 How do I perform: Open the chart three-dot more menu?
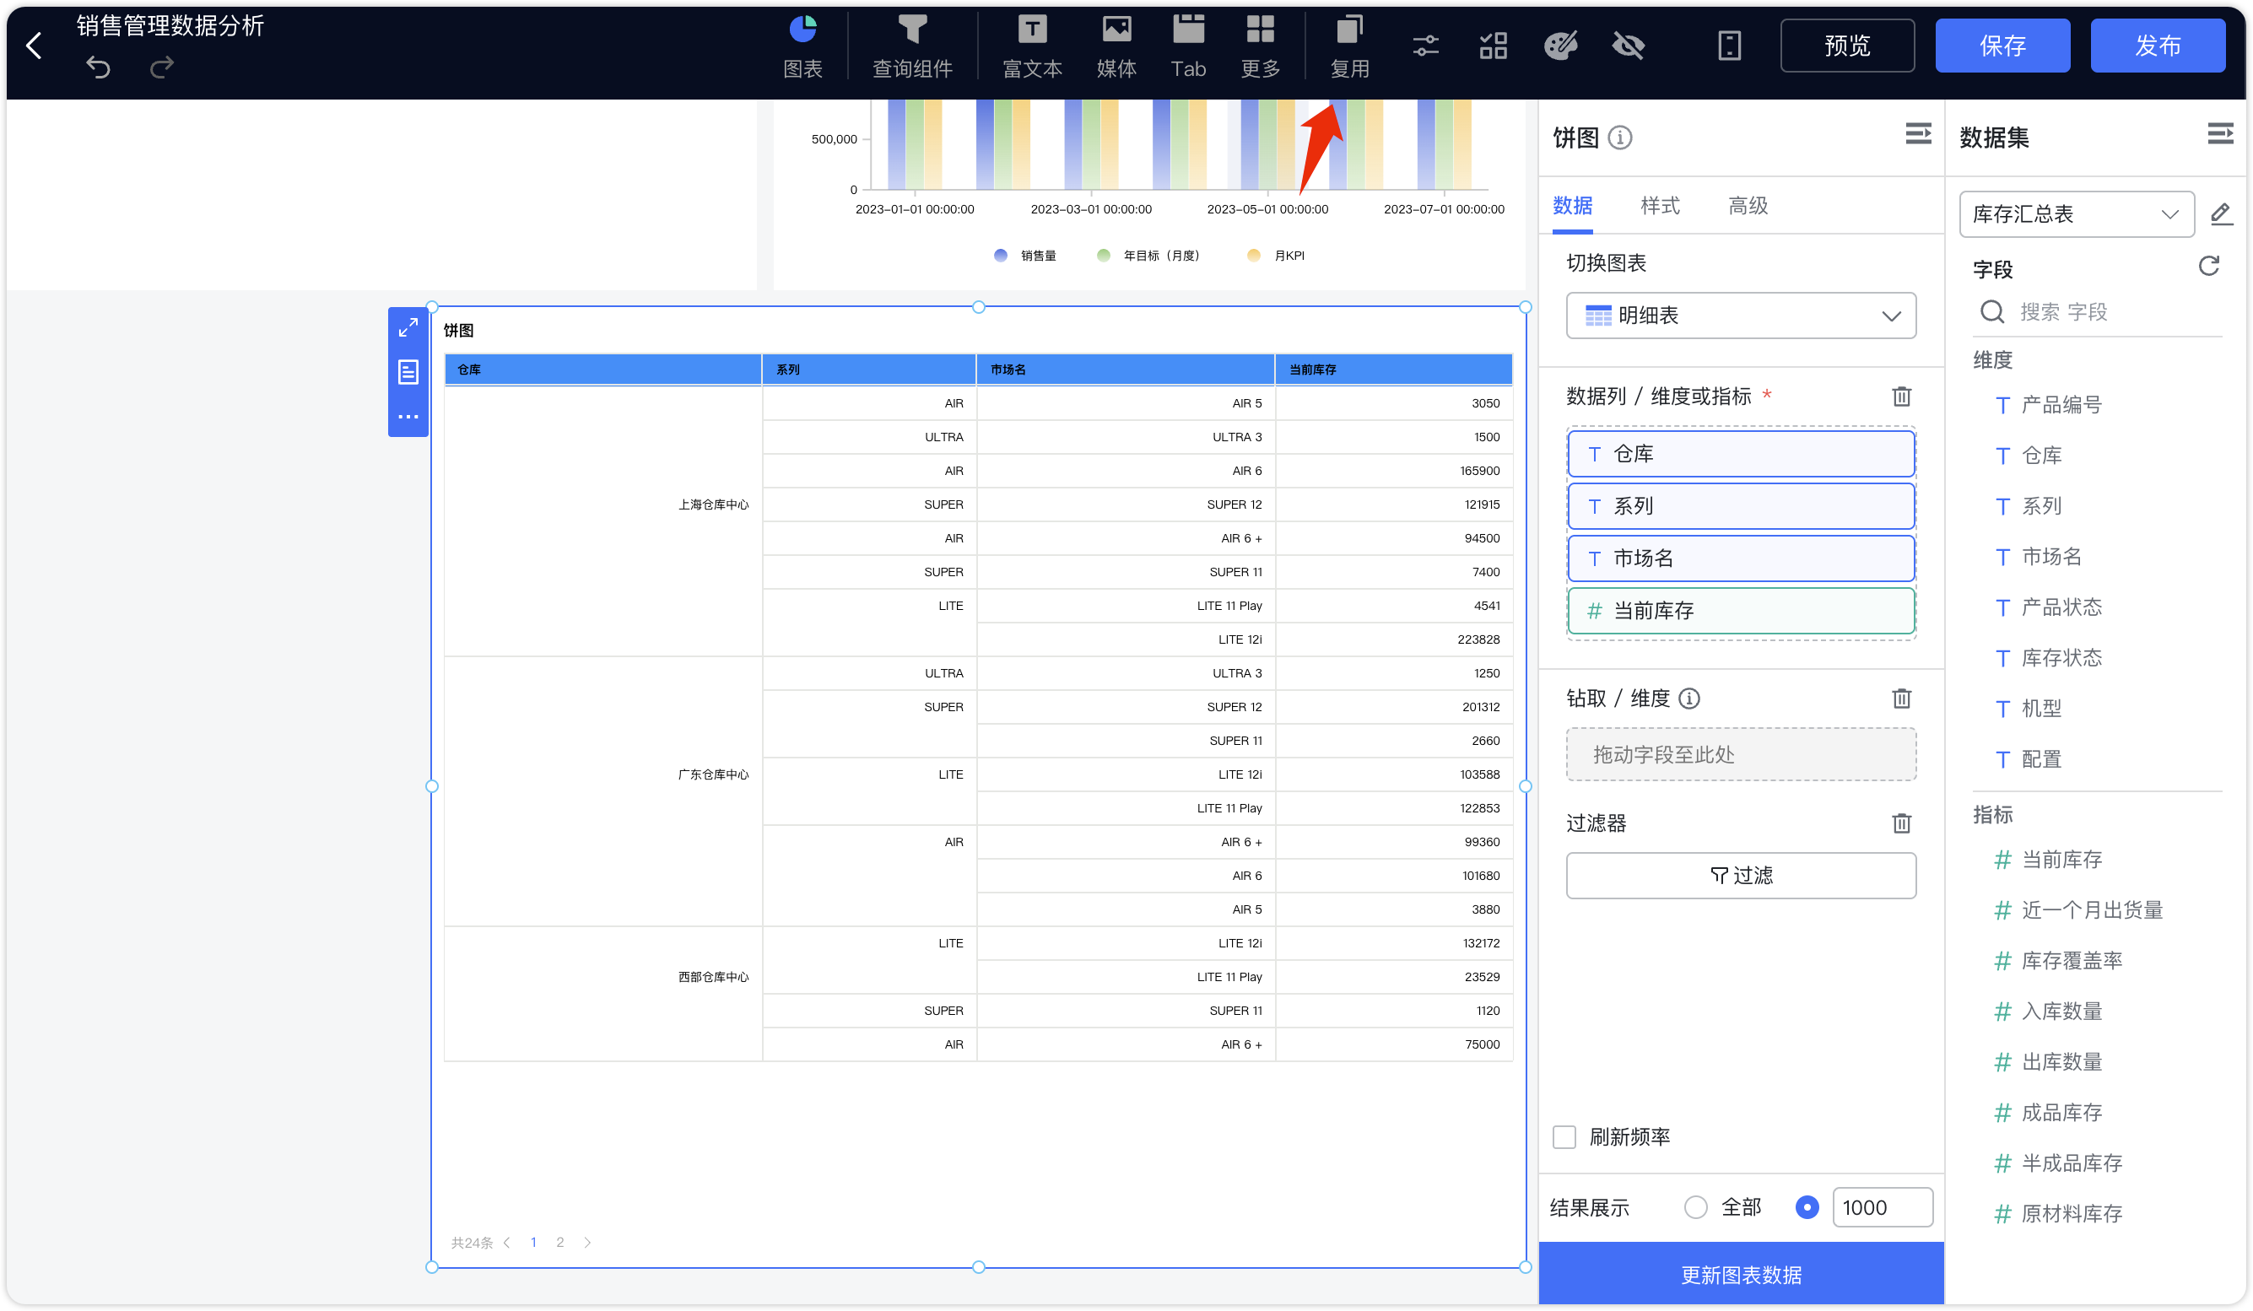408,417
